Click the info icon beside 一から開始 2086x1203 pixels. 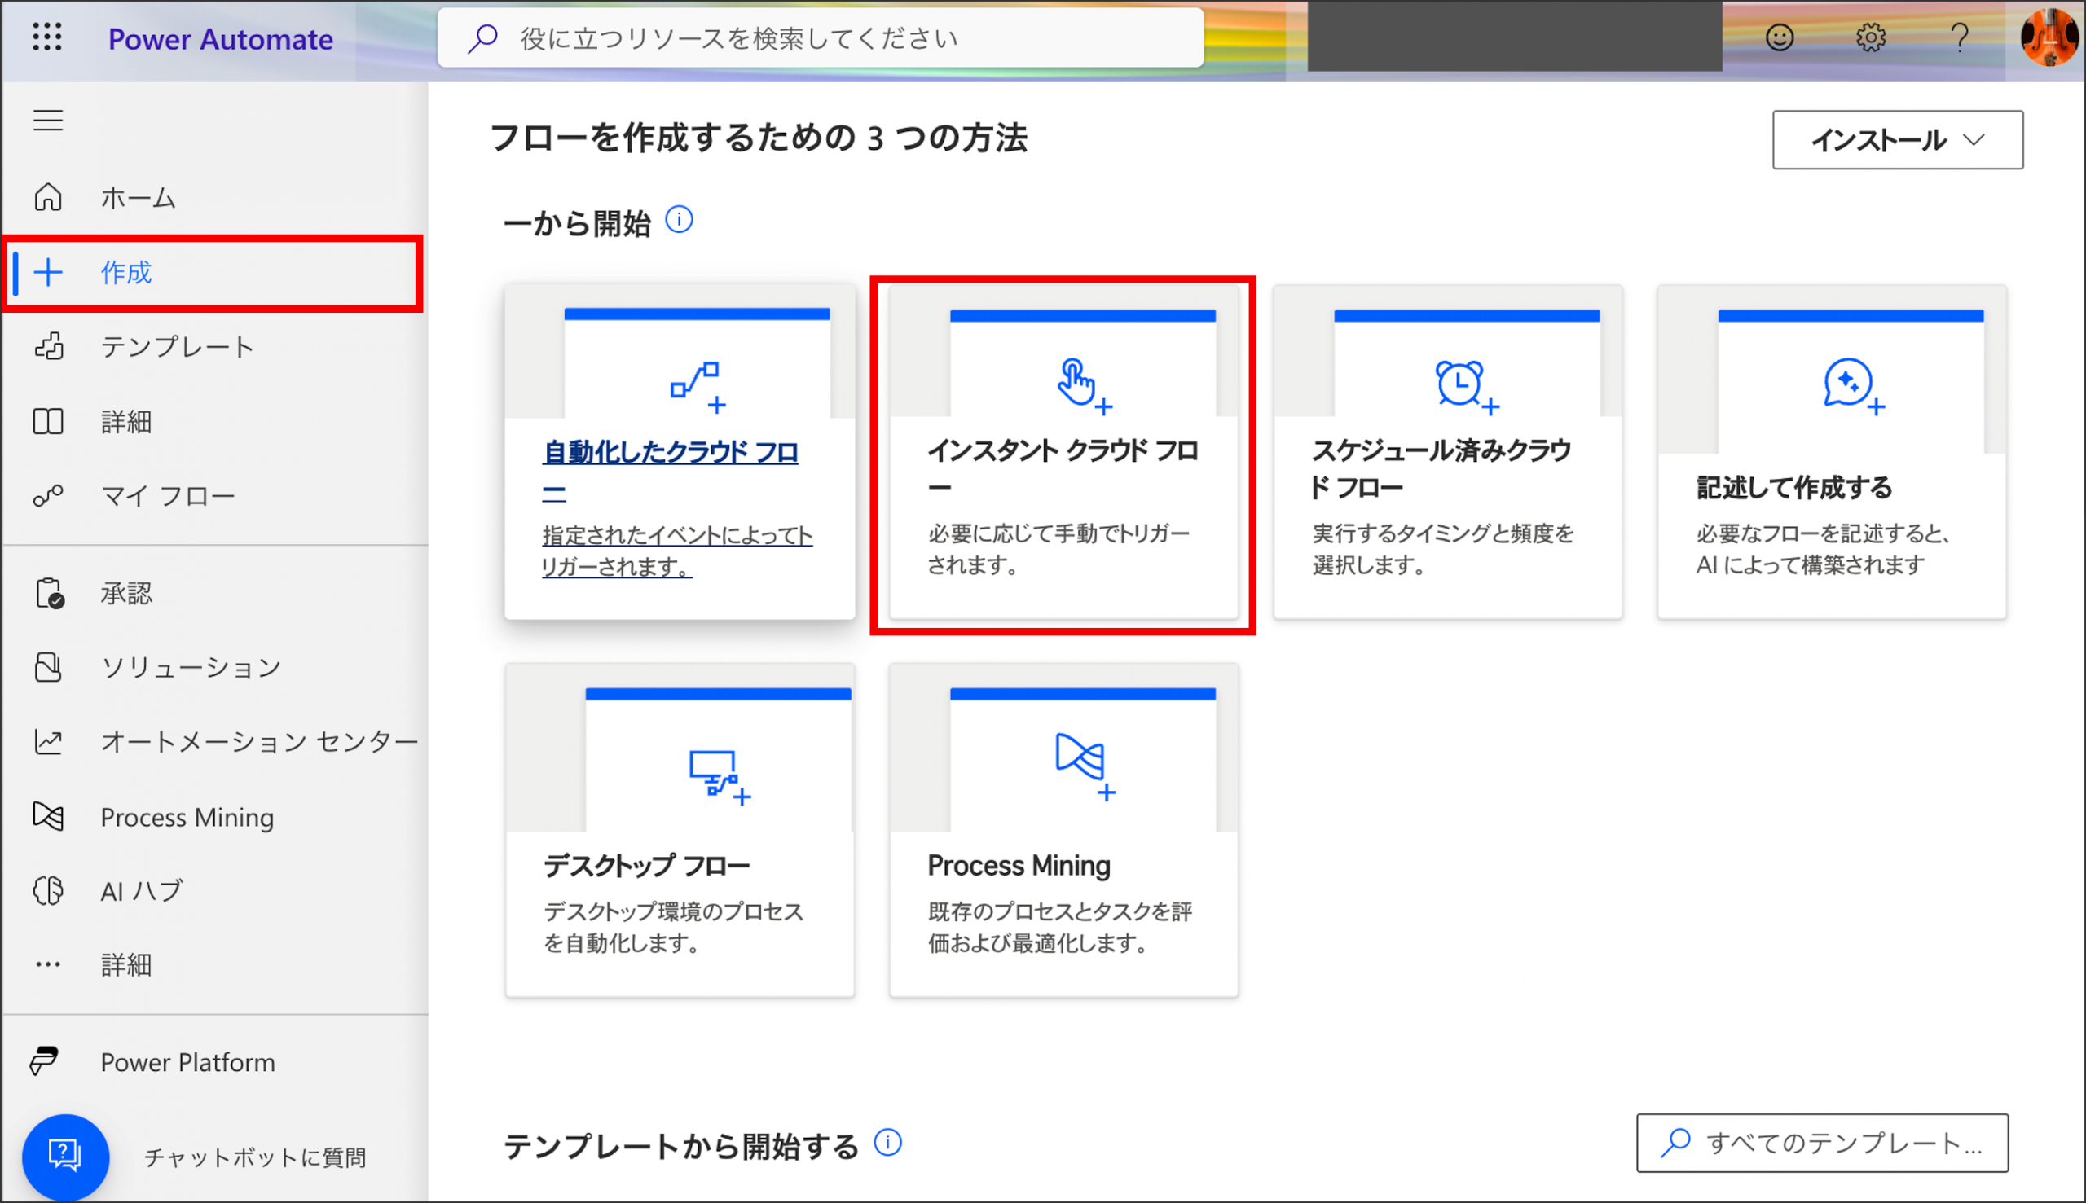[x=680, y=221]
